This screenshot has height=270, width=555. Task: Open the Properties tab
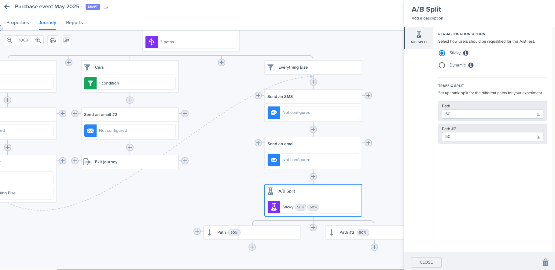(x=18, y=23)
